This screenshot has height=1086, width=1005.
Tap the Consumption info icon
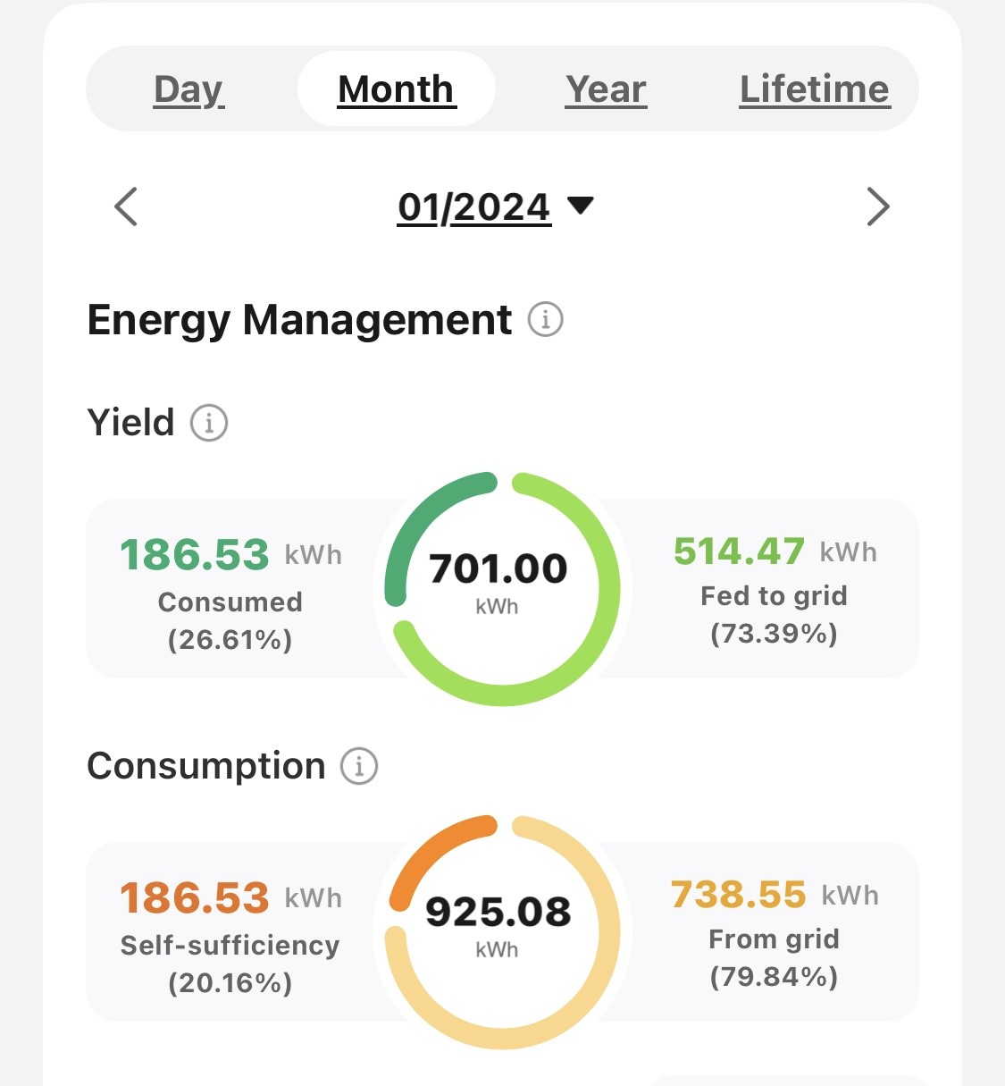(359, 766)
